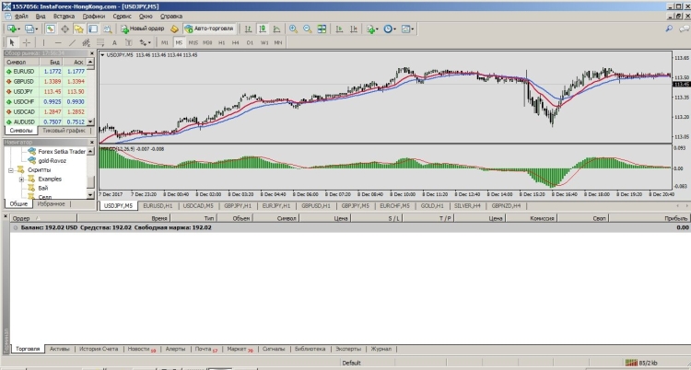
Task: Open the Графики menu
Action: tap(94, 17)
